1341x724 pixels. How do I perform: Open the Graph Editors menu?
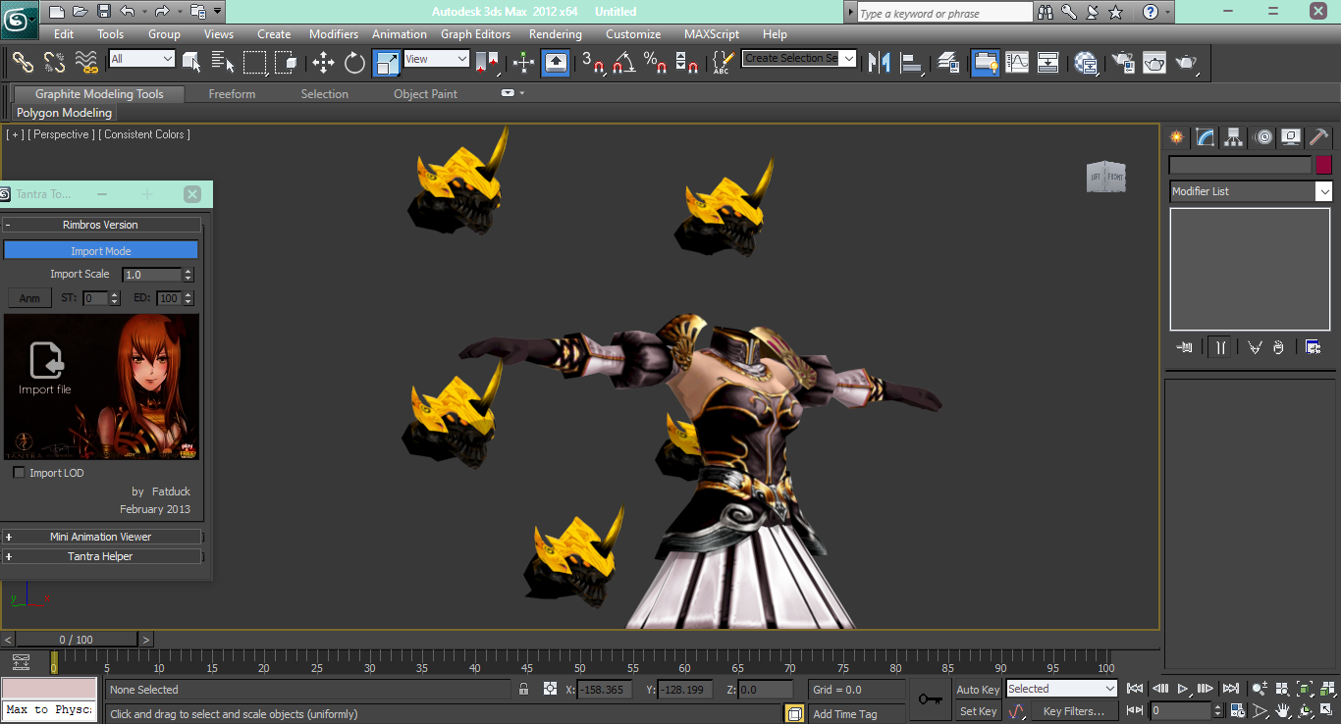coord(475,33)
